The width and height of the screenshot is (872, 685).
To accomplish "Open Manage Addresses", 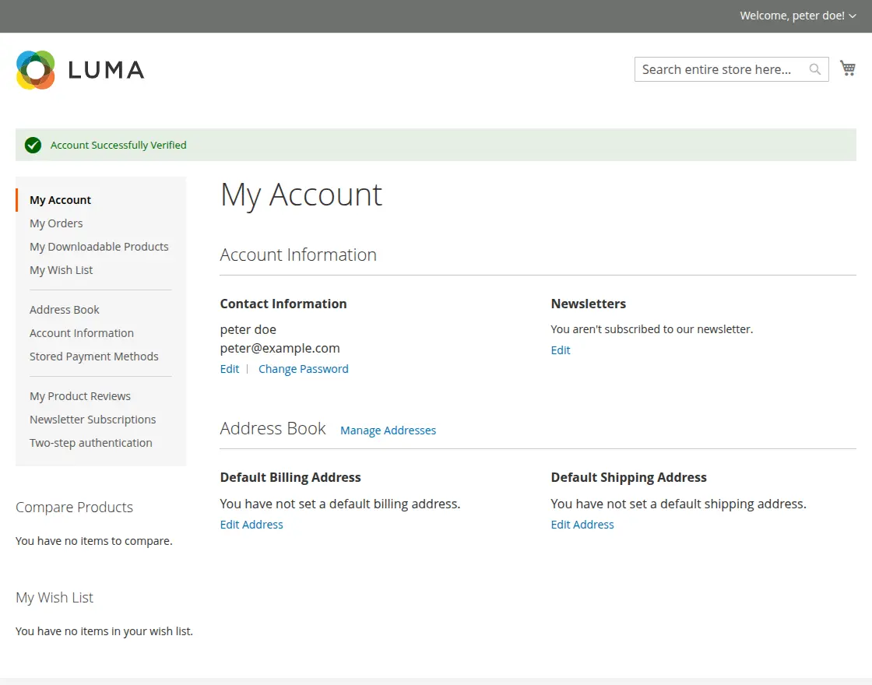I will point(388,430).
